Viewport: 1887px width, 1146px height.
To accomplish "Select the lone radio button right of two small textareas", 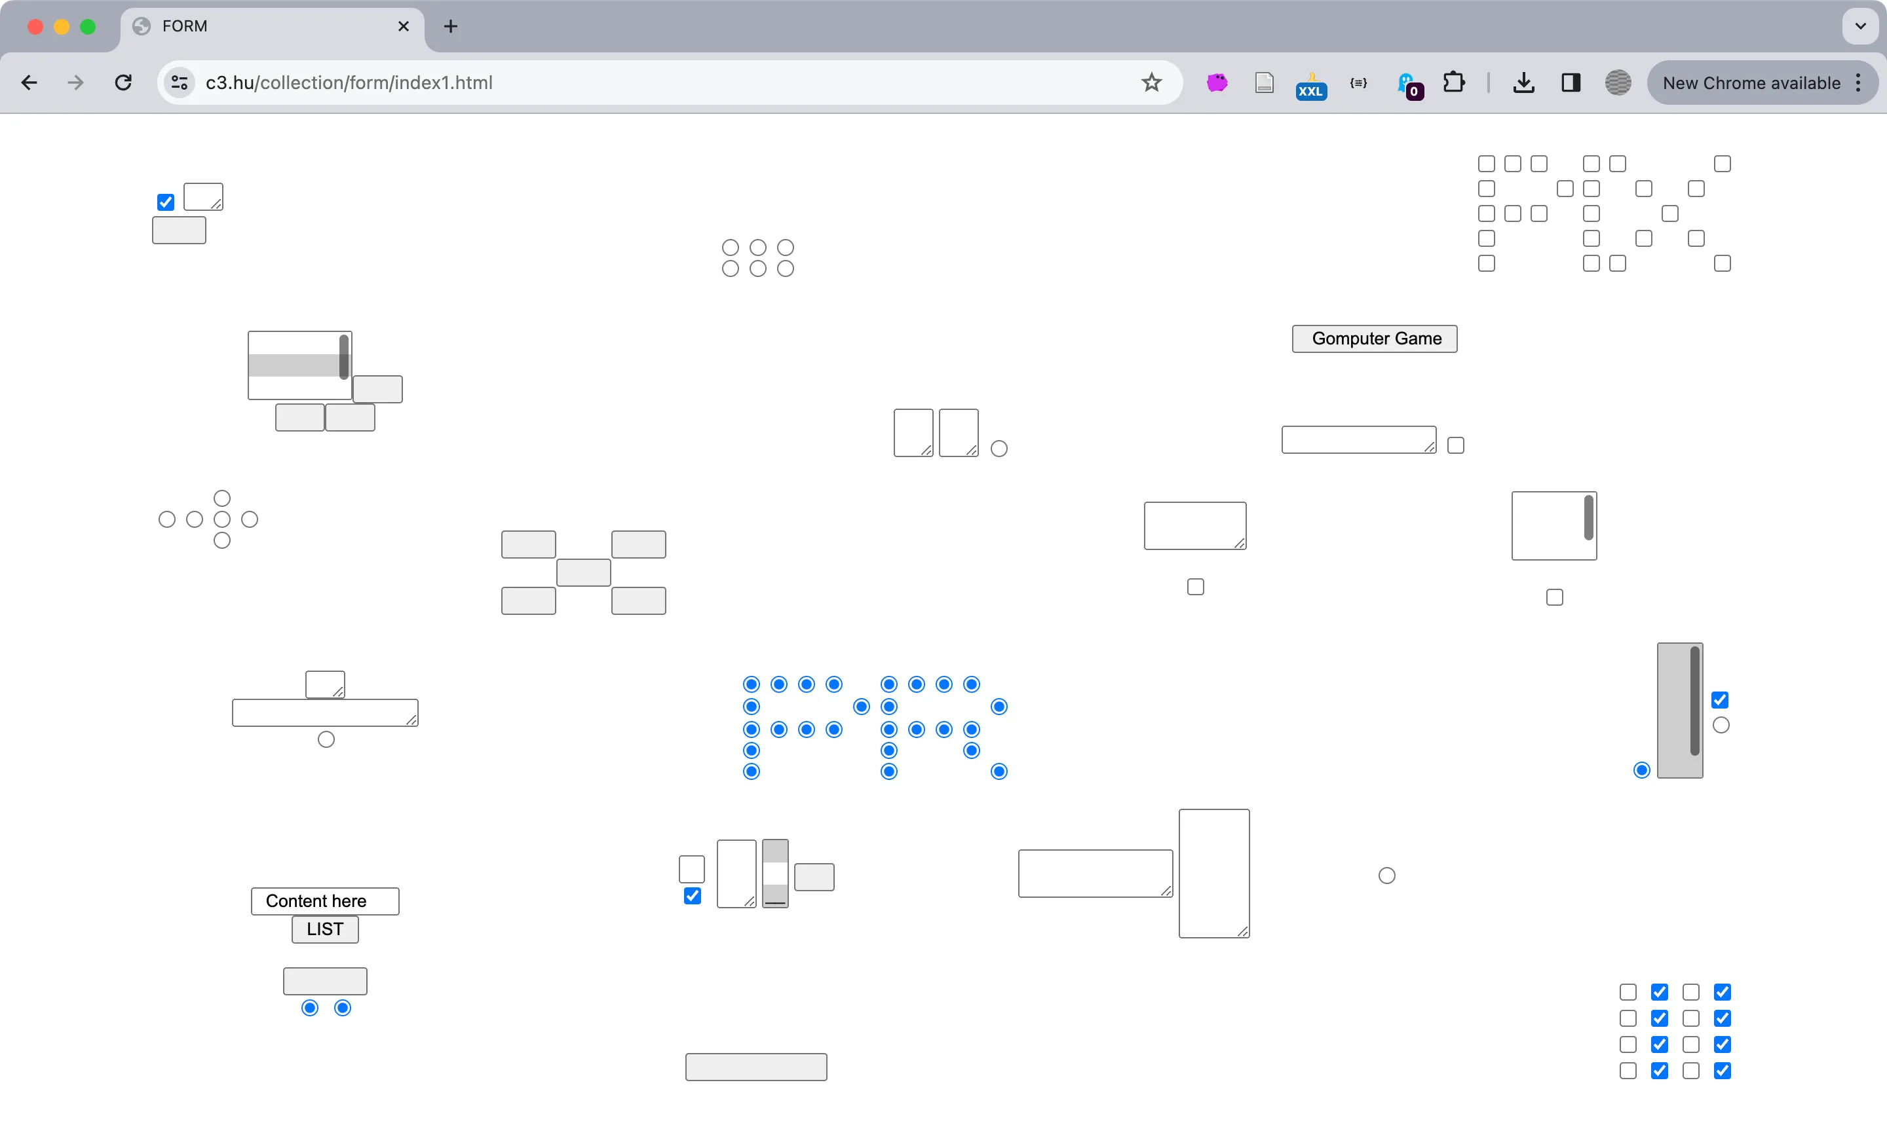I will pyautogui.click(x=999, y=449).
